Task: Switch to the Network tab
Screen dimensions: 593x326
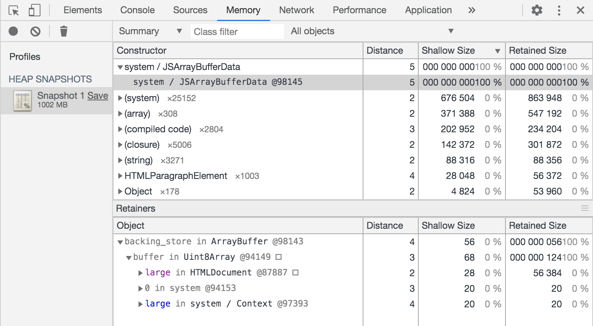Action: 296,10
